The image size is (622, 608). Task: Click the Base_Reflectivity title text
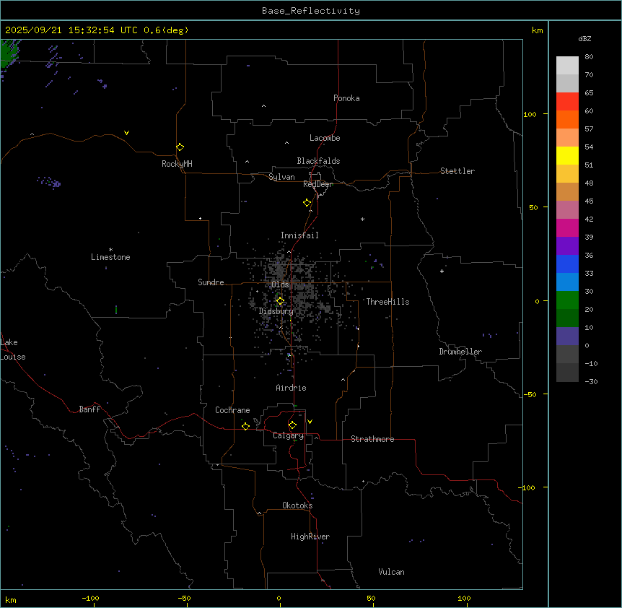click(x=310, y=11)
